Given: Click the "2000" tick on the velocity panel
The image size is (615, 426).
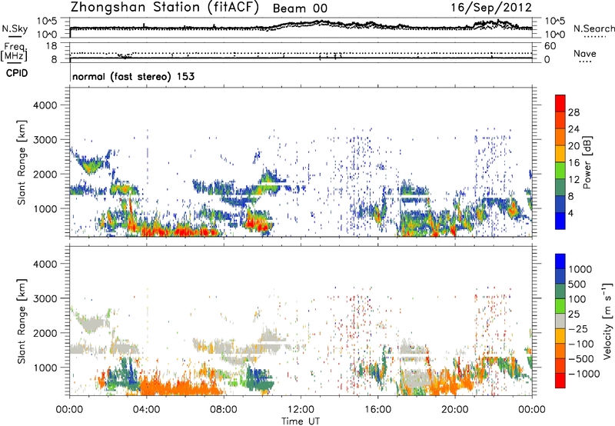Looking at the screenshot, I should [x=45, y=333].
